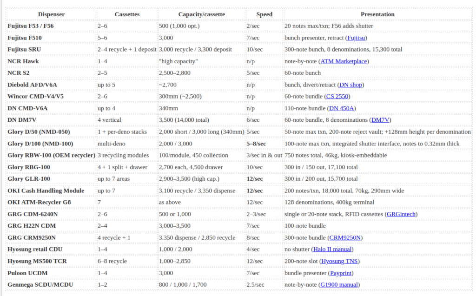The width and height of the screenshot is (476, 296).
Task: Select the Glory RBG-100 cell
Action: click(x=51, y=167)
